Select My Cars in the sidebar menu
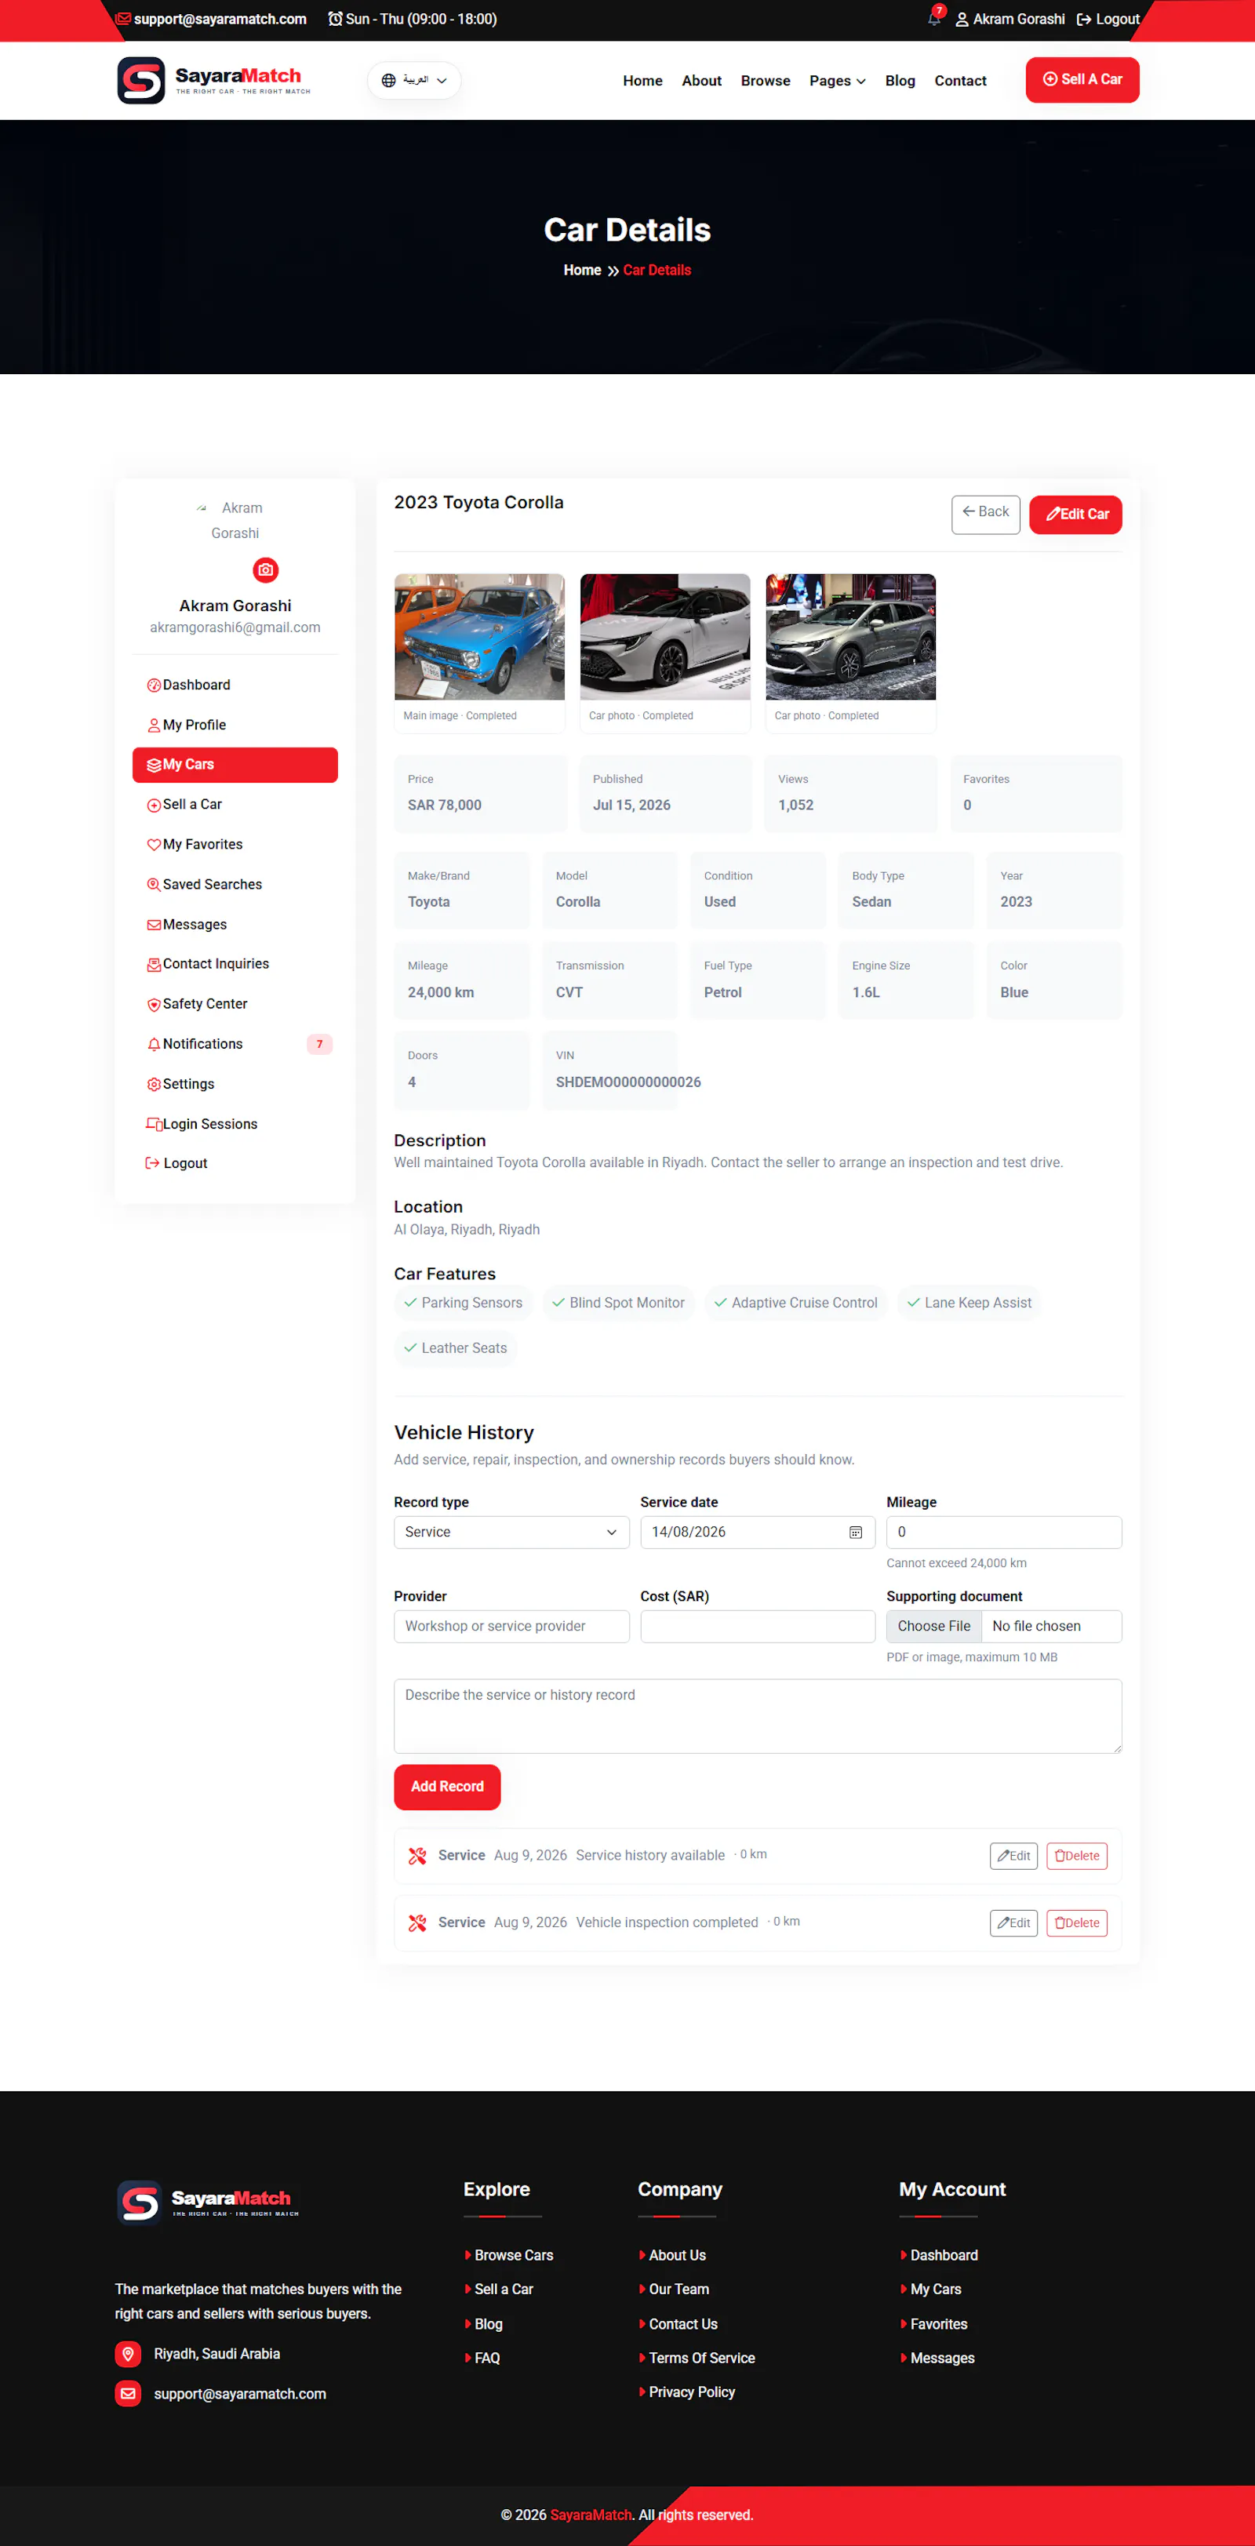The height and width of the screenshot is (2546, 1255). (235, 765)
